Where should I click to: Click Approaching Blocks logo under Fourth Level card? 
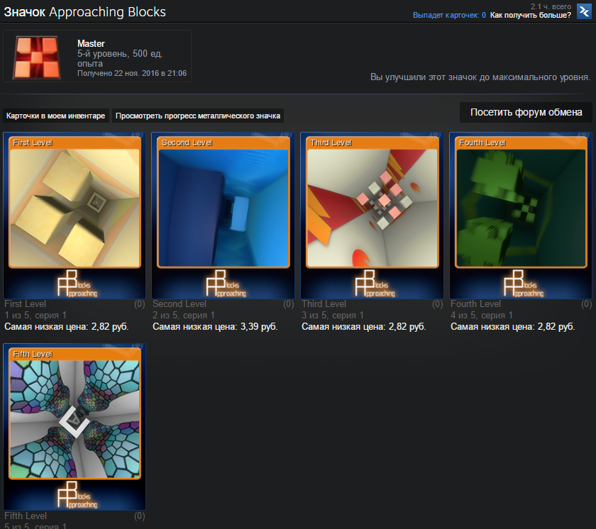[524, 284]
